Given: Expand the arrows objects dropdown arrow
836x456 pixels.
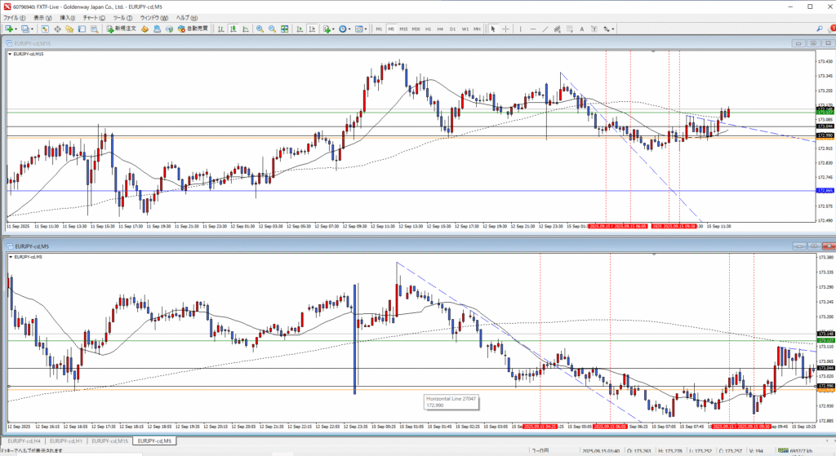Looking at the screenshot, I should click(613, 29).
